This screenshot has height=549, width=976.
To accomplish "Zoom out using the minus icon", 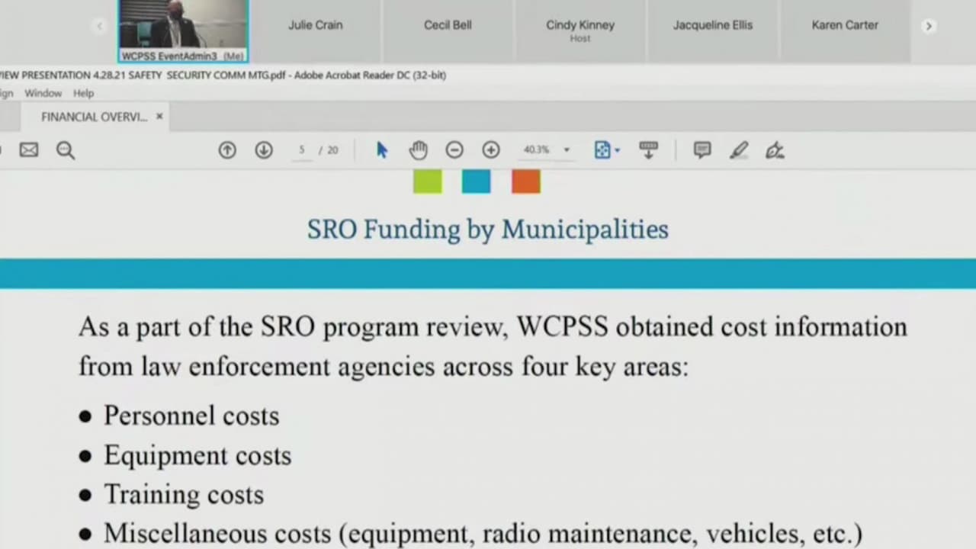I will pos(454,150).
